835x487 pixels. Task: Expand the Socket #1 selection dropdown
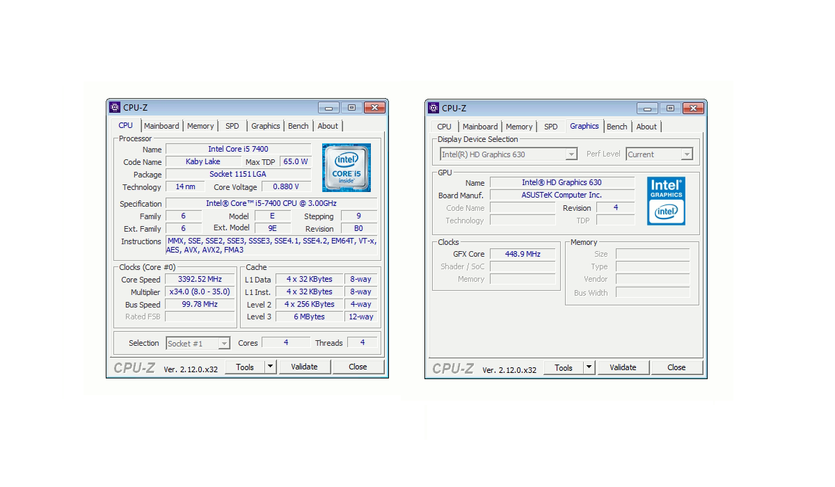224,344
